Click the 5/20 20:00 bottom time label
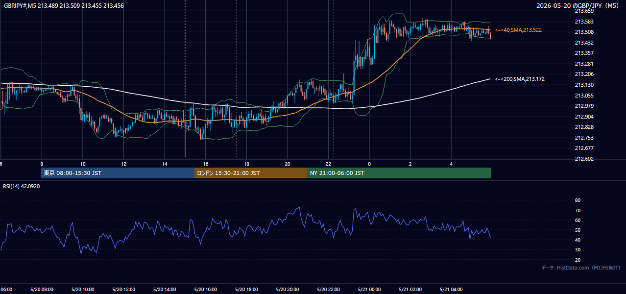 (288, 290)
